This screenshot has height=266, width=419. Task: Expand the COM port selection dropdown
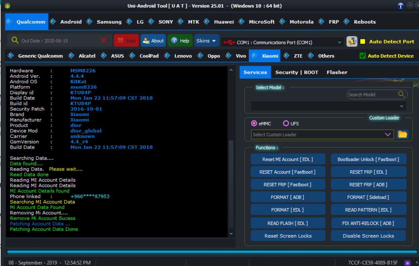tap(339, 43)
